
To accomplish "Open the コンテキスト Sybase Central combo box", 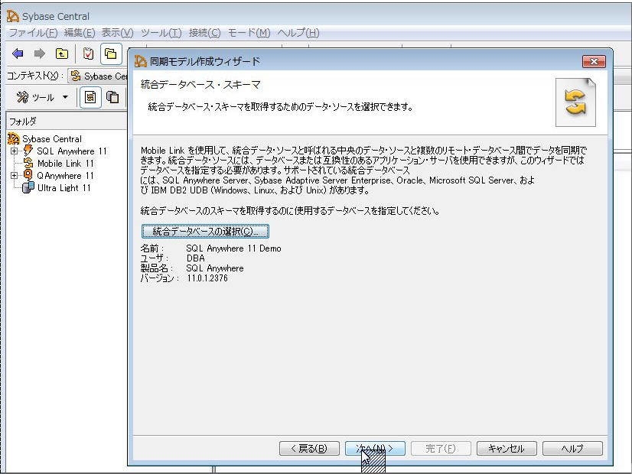I will [x=99, y=76].
